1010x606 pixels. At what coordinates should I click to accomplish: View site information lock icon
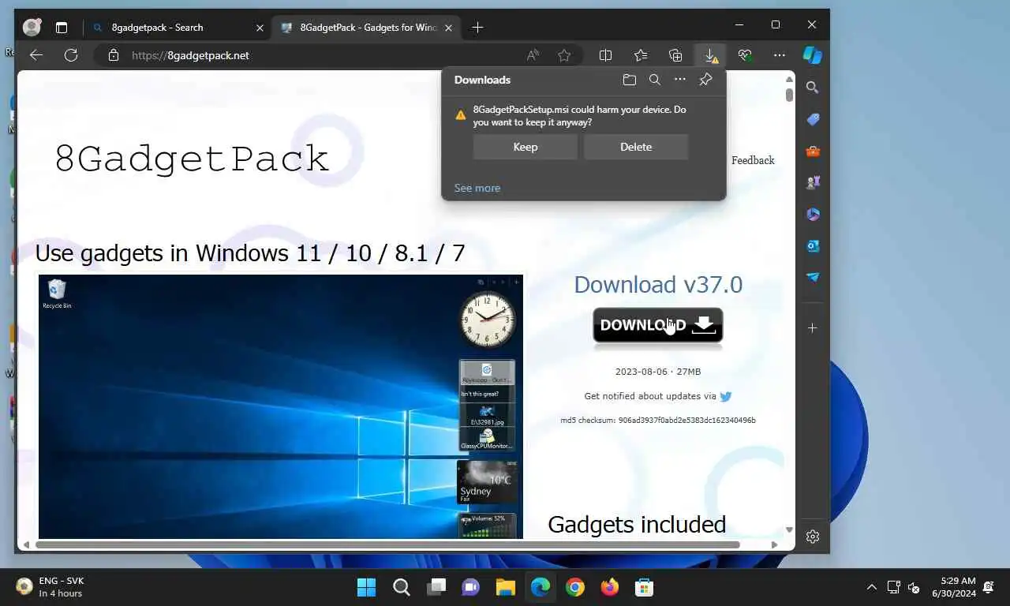(114, 55)
